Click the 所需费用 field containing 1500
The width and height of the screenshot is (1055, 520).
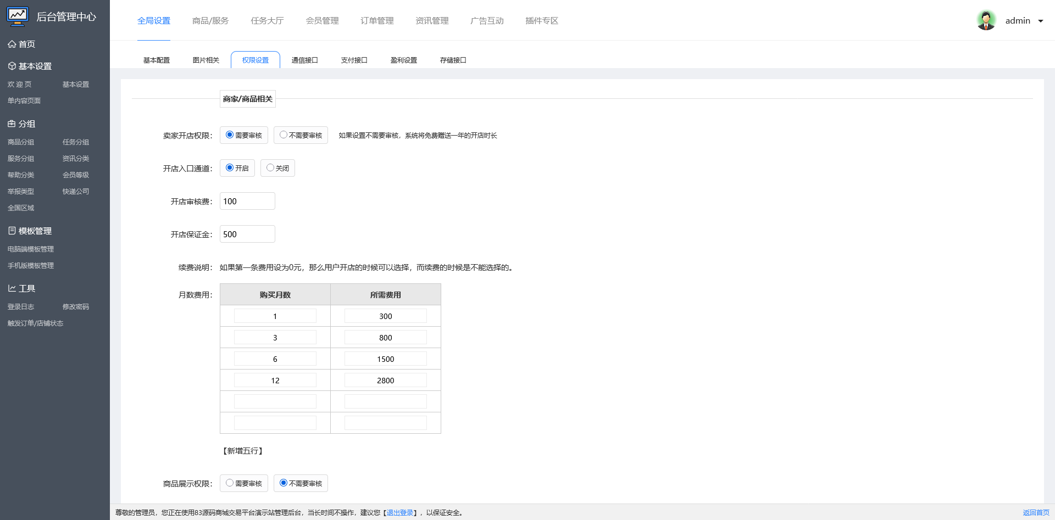[x=386, y=359]
